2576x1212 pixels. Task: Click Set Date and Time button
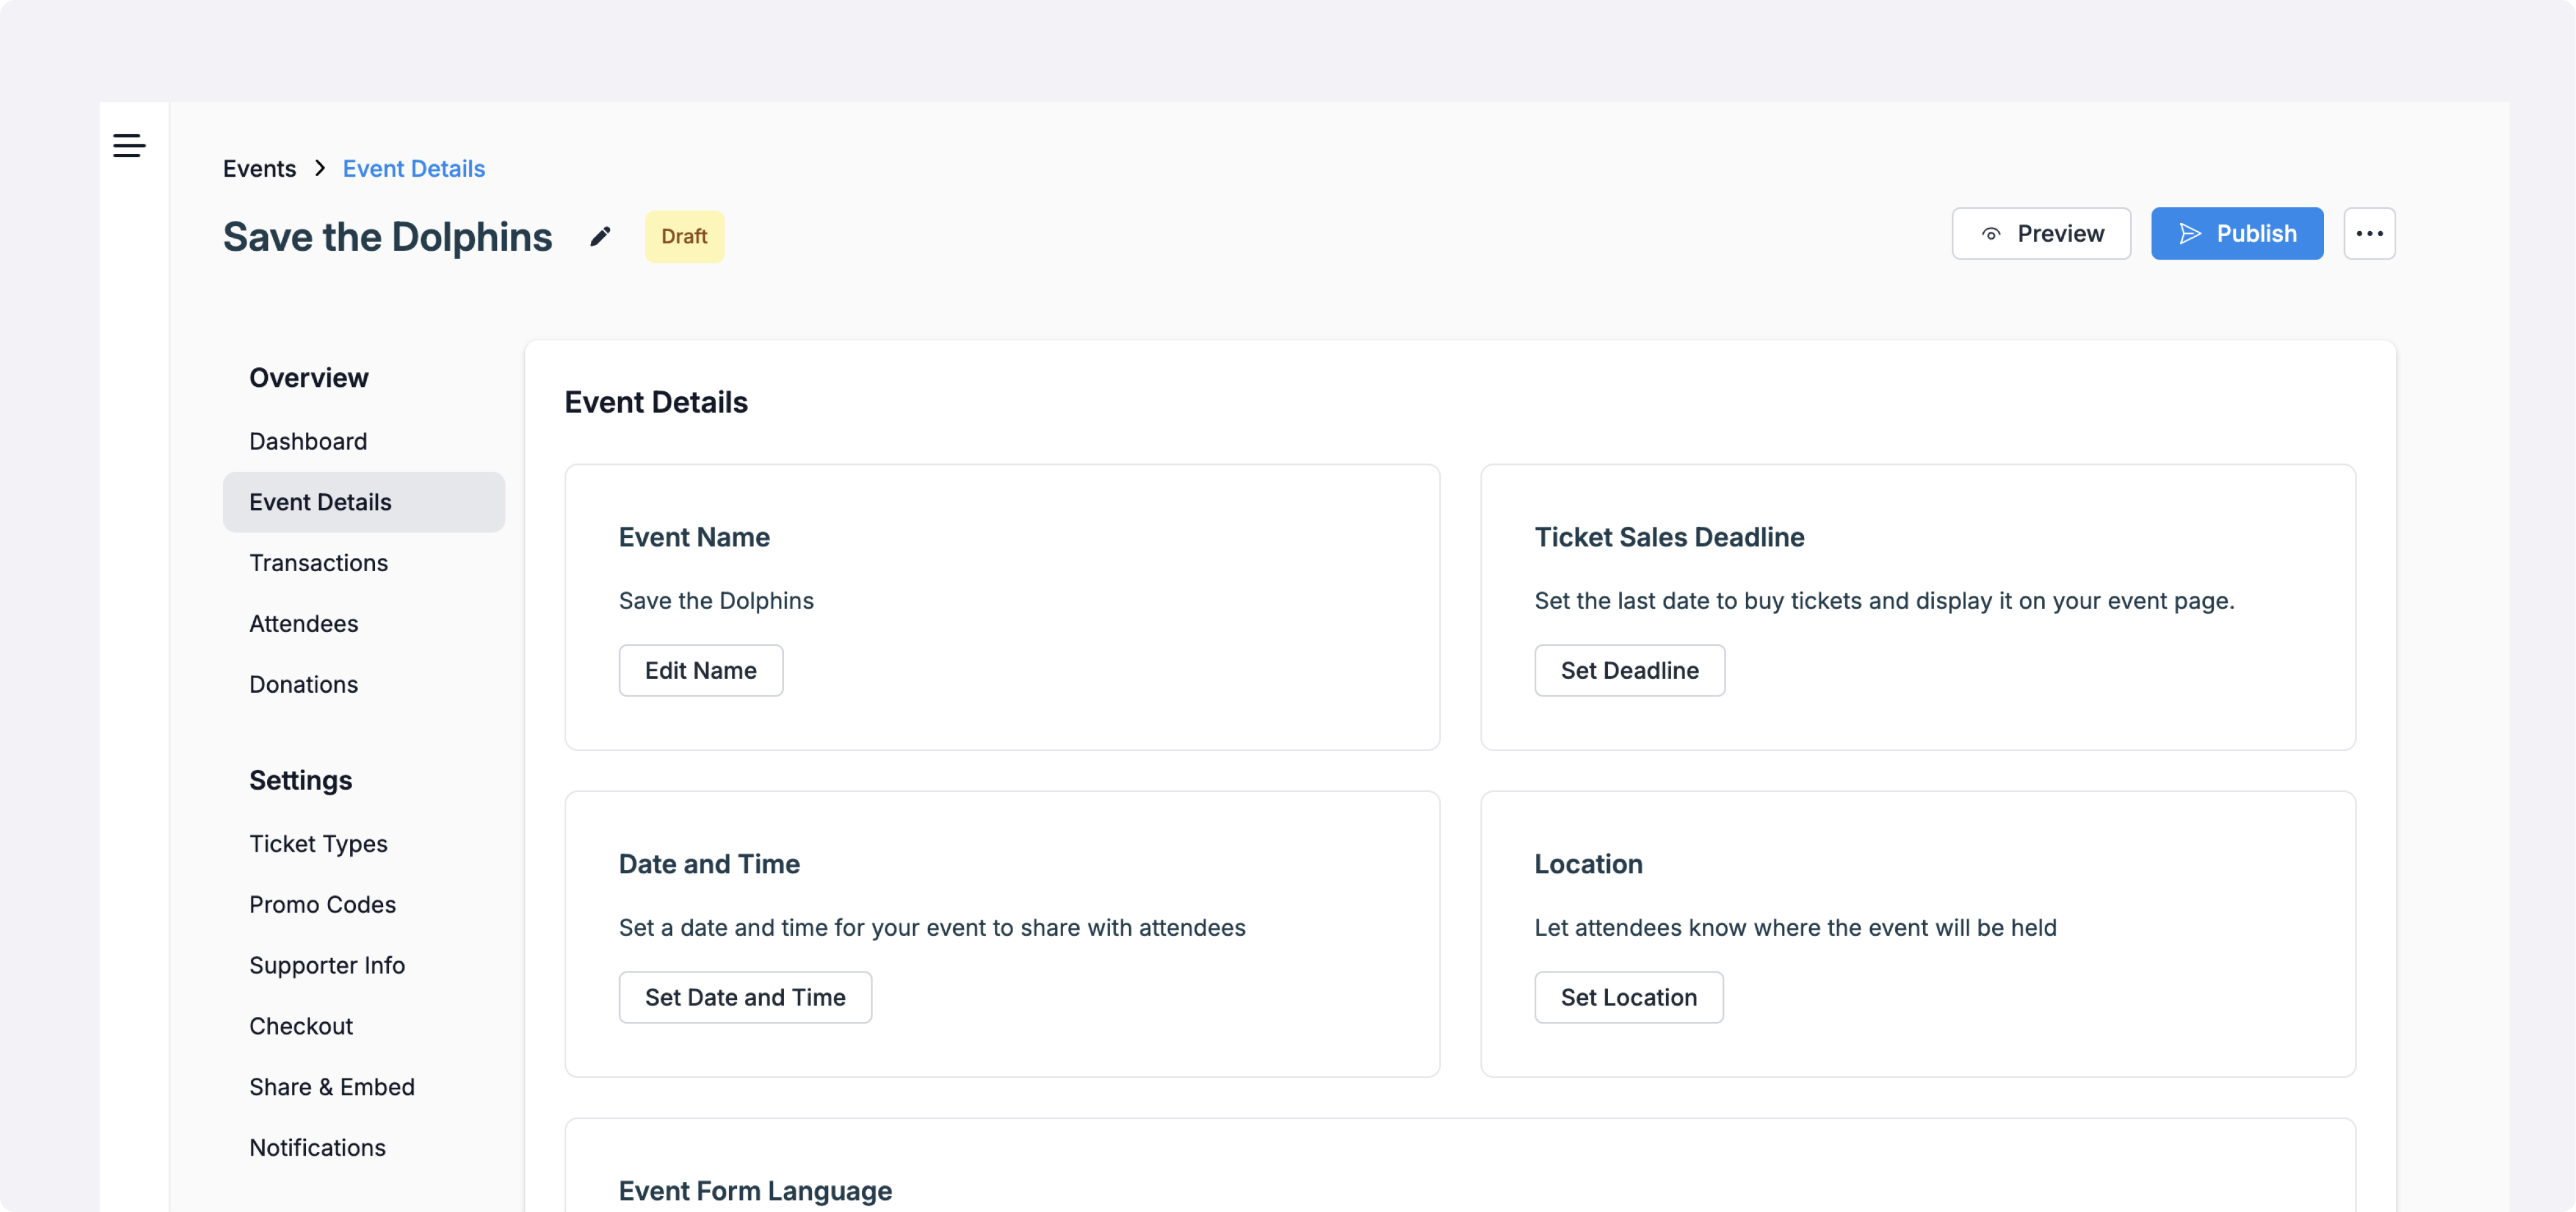745,998
